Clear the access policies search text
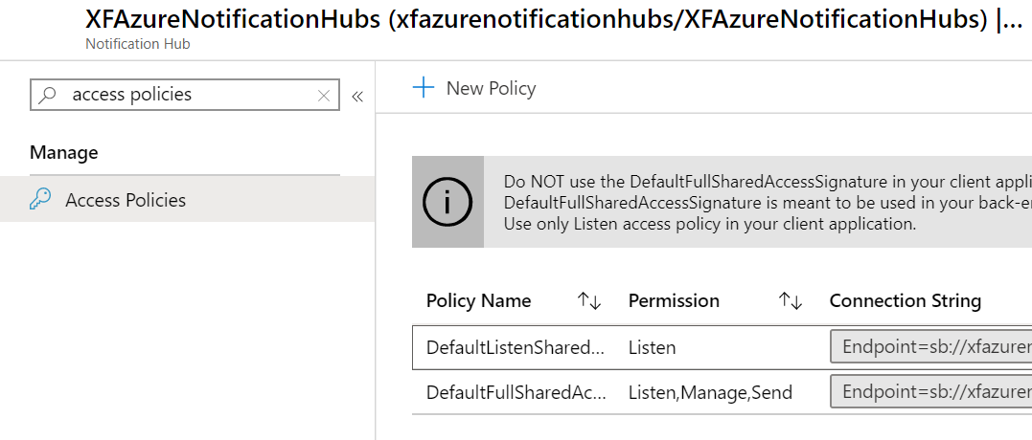This screenshot has height=440, width=1032. click(324, 96)
